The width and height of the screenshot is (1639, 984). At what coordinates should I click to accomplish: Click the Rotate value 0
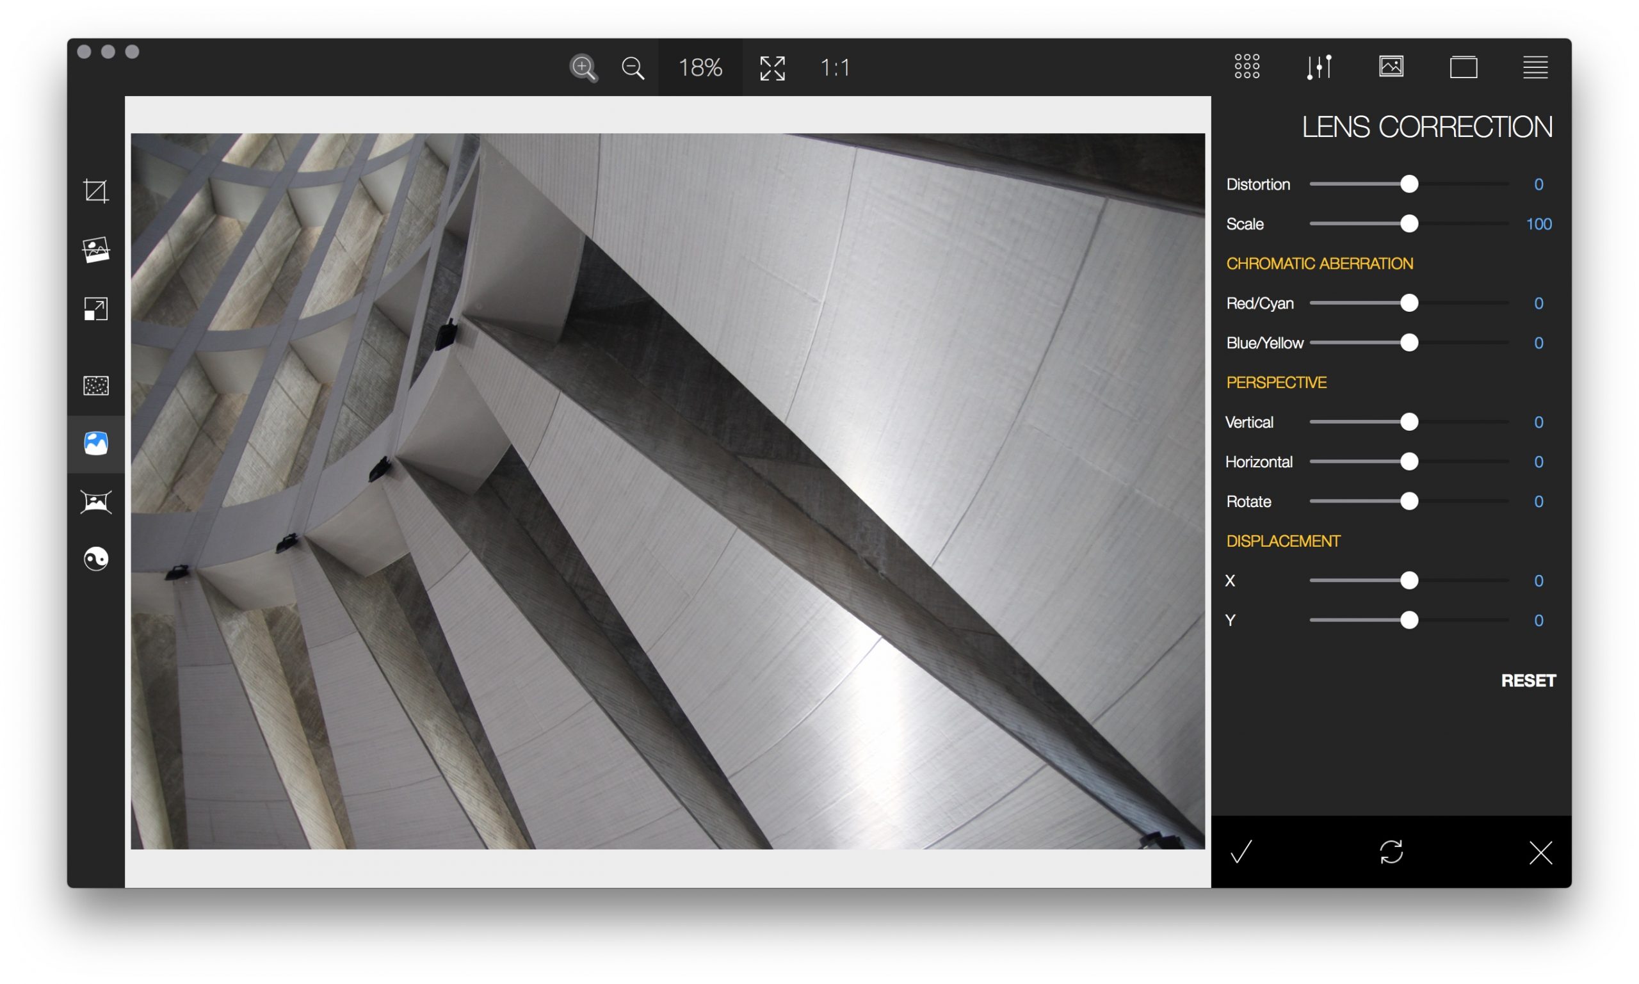pyautogui.click(x=1538, y=502)
